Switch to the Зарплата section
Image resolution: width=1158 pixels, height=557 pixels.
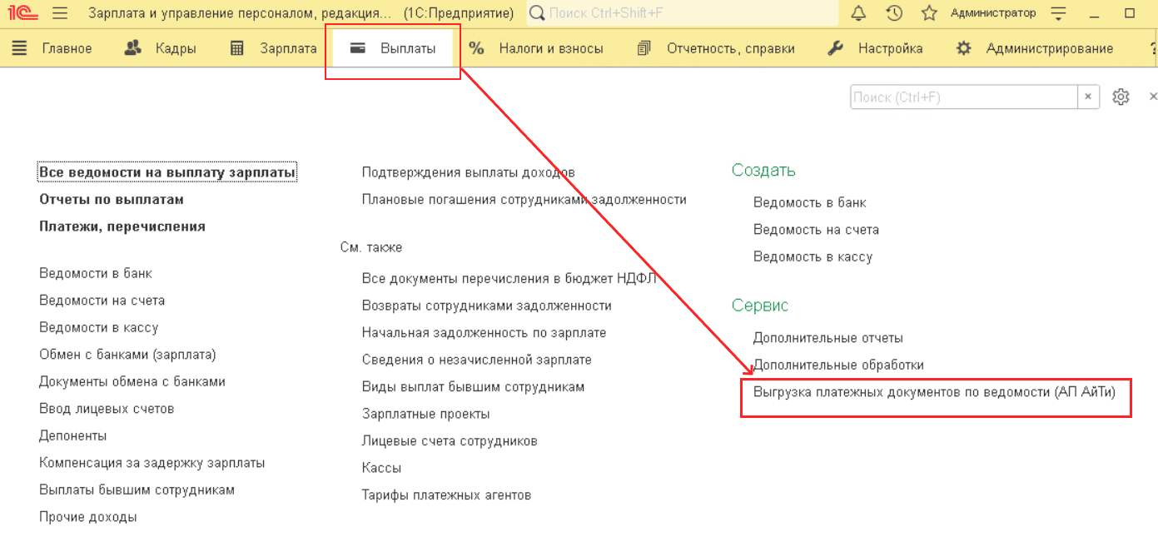coord(274,48)
